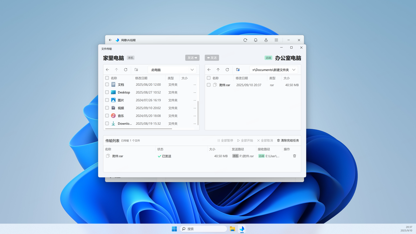This screenshot has height=234, width=416.
Task: Open the account icon in the title bar
Action: (266, 40)
